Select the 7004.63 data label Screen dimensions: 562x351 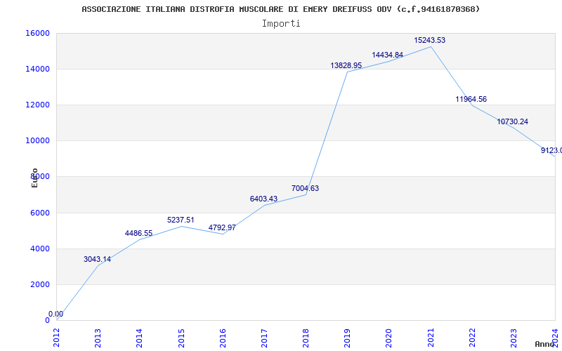tap(305, 188)
